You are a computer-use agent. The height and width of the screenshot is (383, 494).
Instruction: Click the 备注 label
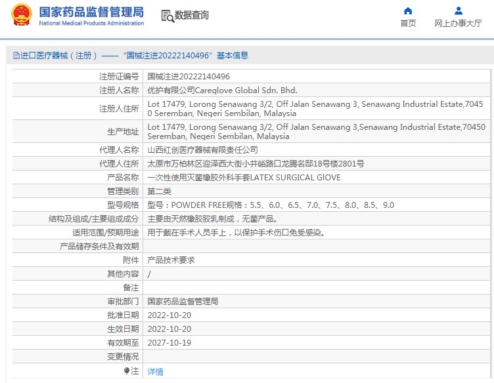pyautogui.click(x=131, y=288)
